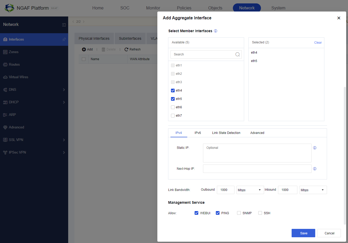This screenshot has height=243, width=348.
Task: Enable SSH management service
Action: coord(260,213)
